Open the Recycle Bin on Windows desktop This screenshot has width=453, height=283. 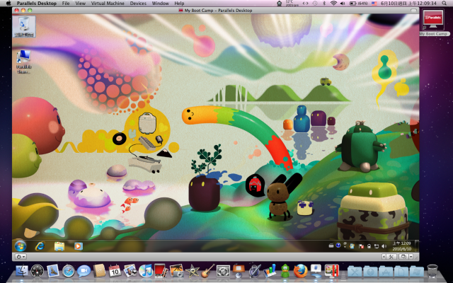point(24,26)
